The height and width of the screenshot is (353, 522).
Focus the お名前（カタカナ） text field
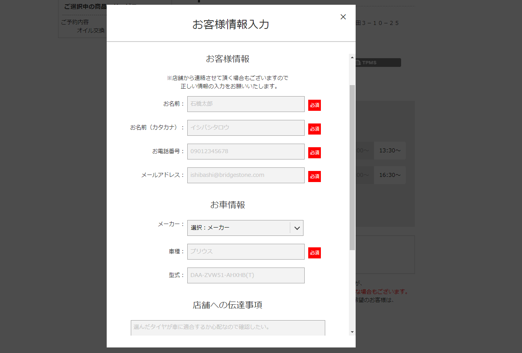tap(246, 128)
